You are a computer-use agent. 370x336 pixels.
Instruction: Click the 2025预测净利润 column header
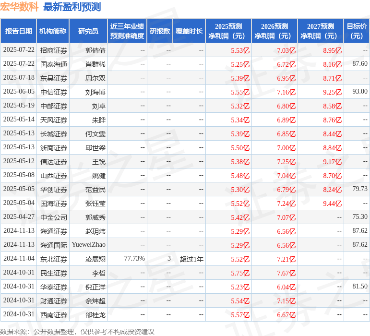[228, 31]
